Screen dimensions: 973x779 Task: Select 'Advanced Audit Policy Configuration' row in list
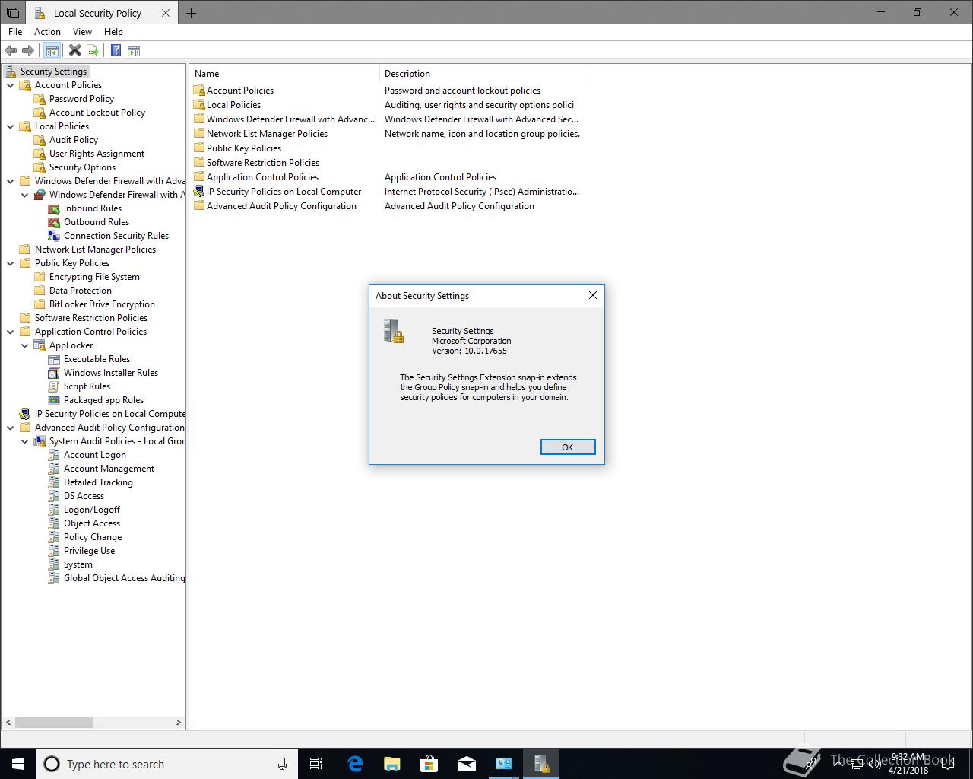(x=387, y=206)
